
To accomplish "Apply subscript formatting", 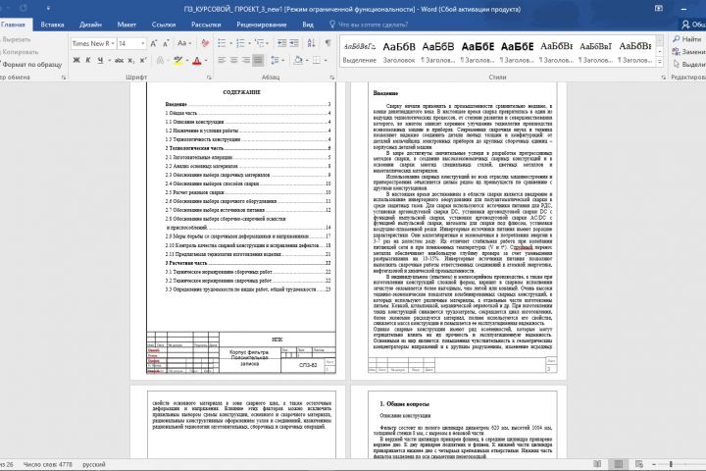I will [131, 60].
